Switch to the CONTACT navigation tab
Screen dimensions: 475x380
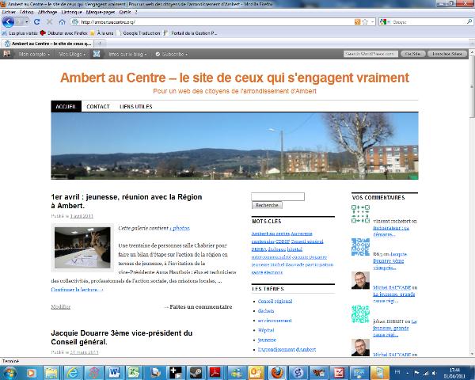click(x=98, y=106)
